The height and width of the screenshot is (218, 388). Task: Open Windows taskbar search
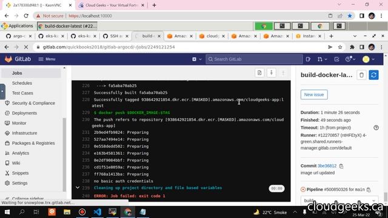[22, 212]
